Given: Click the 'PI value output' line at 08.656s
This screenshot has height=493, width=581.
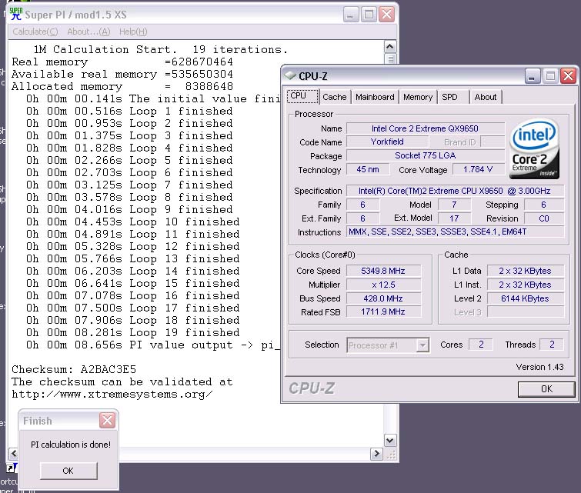Looking at the screenshot, I should (x=152, y=345).
